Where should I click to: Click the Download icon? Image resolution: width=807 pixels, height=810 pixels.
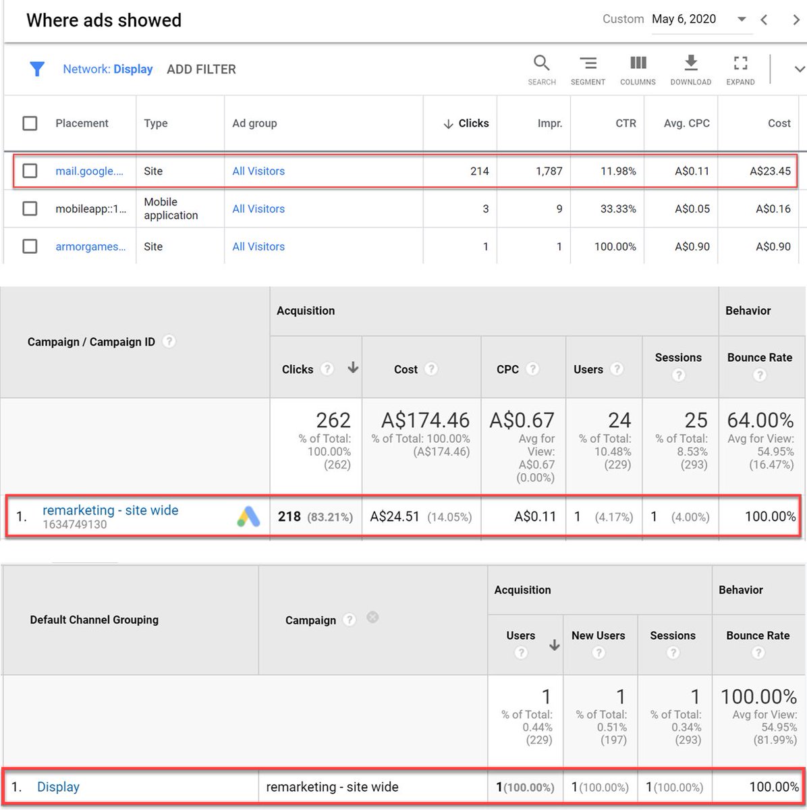[690, 63]
